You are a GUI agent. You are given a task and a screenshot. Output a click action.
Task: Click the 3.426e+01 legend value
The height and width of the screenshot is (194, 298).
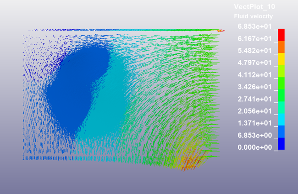[254, 87]
